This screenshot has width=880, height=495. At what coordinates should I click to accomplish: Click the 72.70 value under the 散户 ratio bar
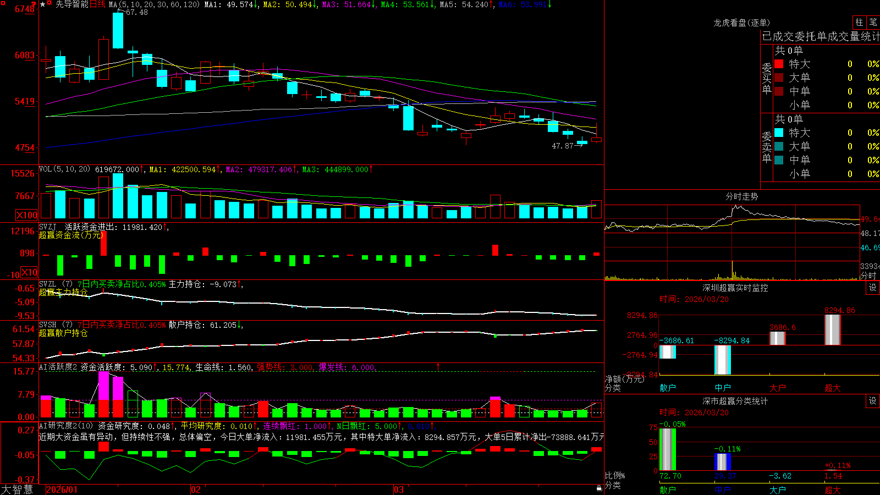[x=670, y=476]
